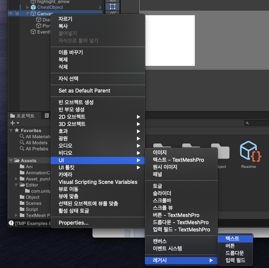The image size is (269, 268).
Task: Open the console tab icon beside 프로젝트
Action: coord(47,116)
